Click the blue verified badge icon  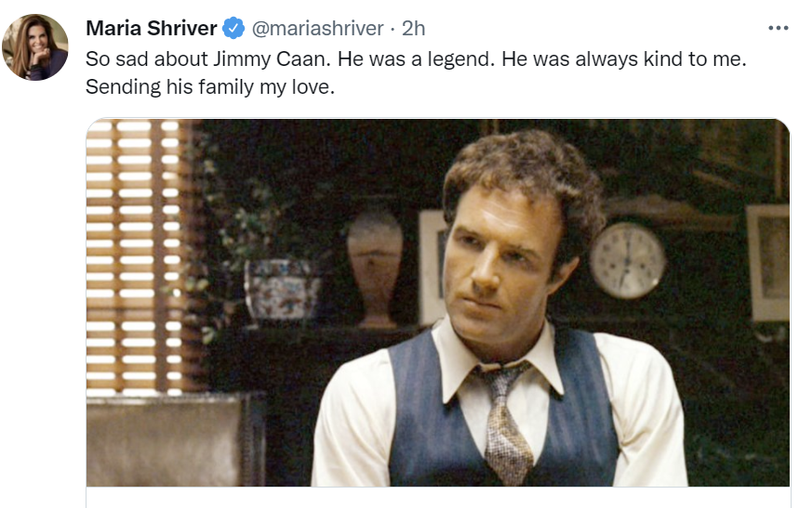click(x=233, y=28)
